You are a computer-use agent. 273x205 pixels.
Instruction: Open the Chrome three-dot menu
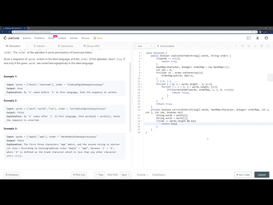coord(271,32)
